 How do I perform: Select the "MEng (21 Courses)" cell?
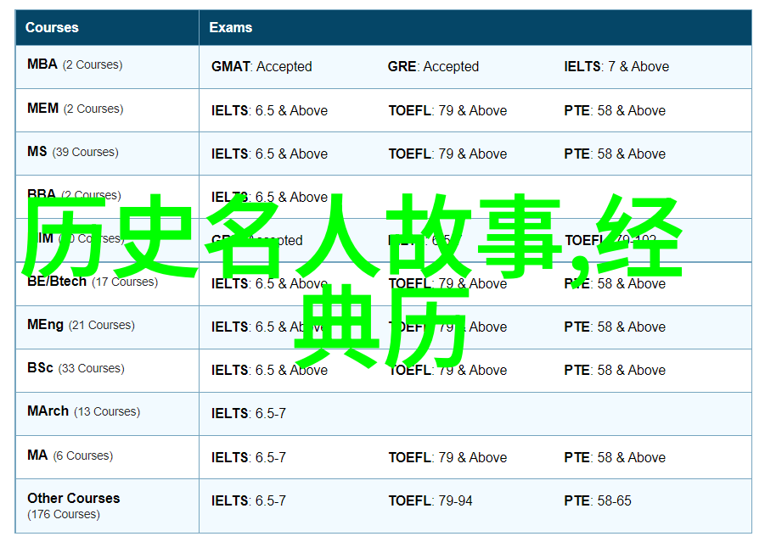click(x=107, y=327)
